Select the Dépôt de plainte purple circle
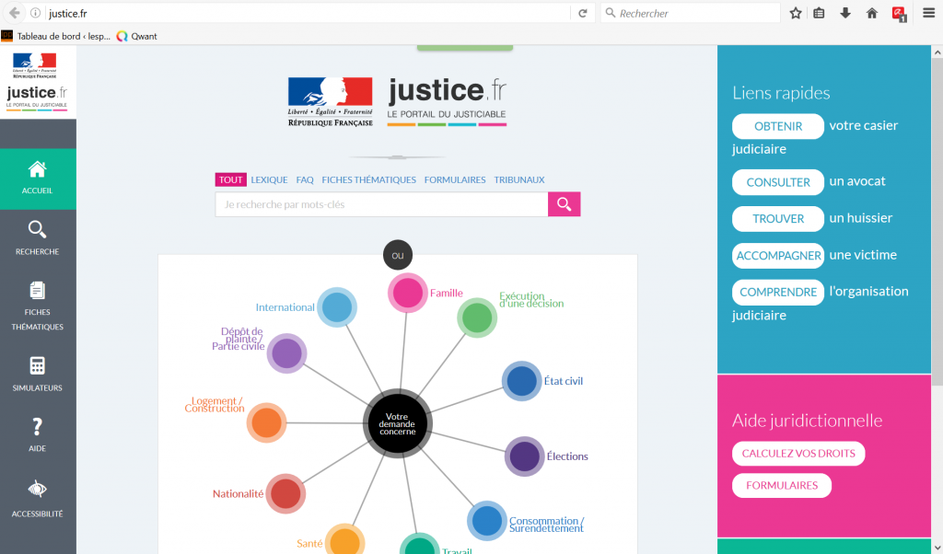Viewport: 943px width, 554px height. pos(287,353)
